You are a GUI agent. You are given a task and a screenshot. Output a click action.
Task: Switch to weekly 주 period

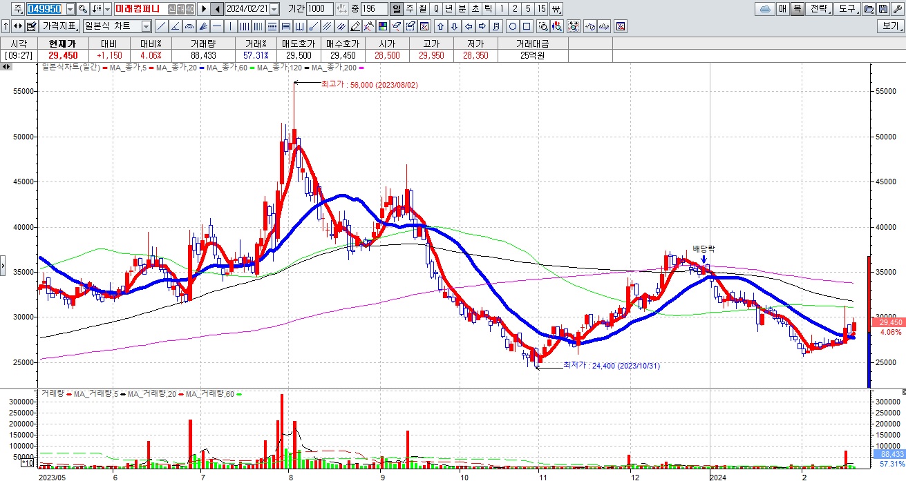(410, 9)
